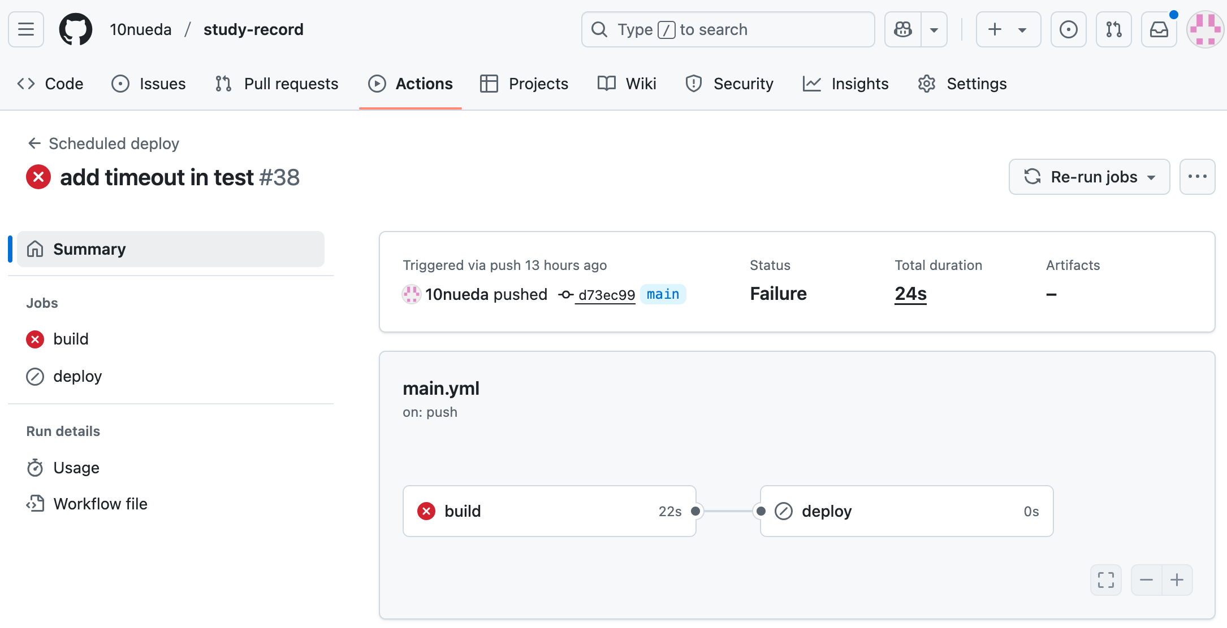Select the build job in sidebar

[x=71, y=339]
